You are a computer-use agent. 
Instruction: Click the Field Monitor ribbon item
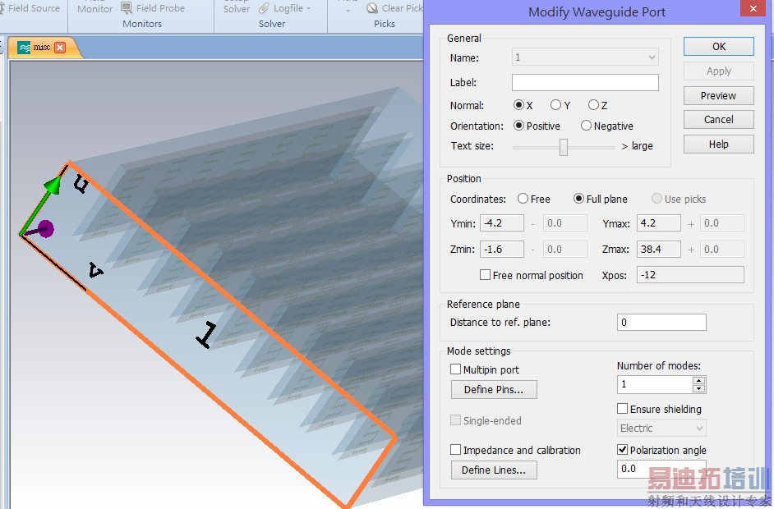94,7
